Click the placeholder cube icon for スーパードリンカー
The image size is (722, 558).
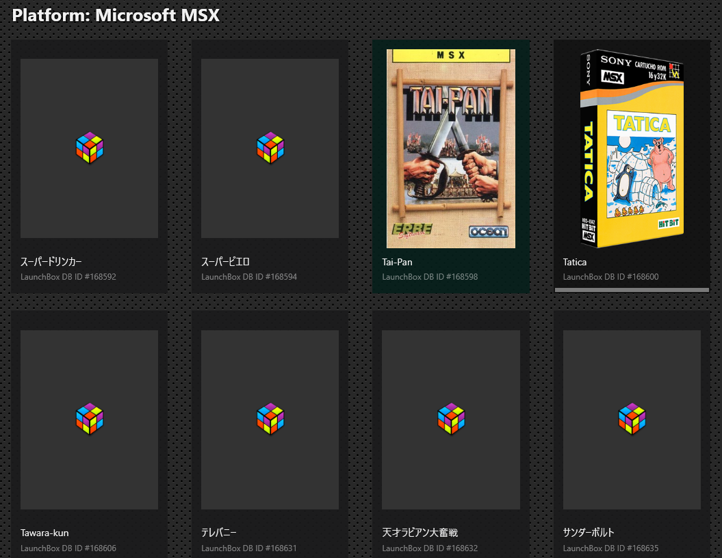90,148
